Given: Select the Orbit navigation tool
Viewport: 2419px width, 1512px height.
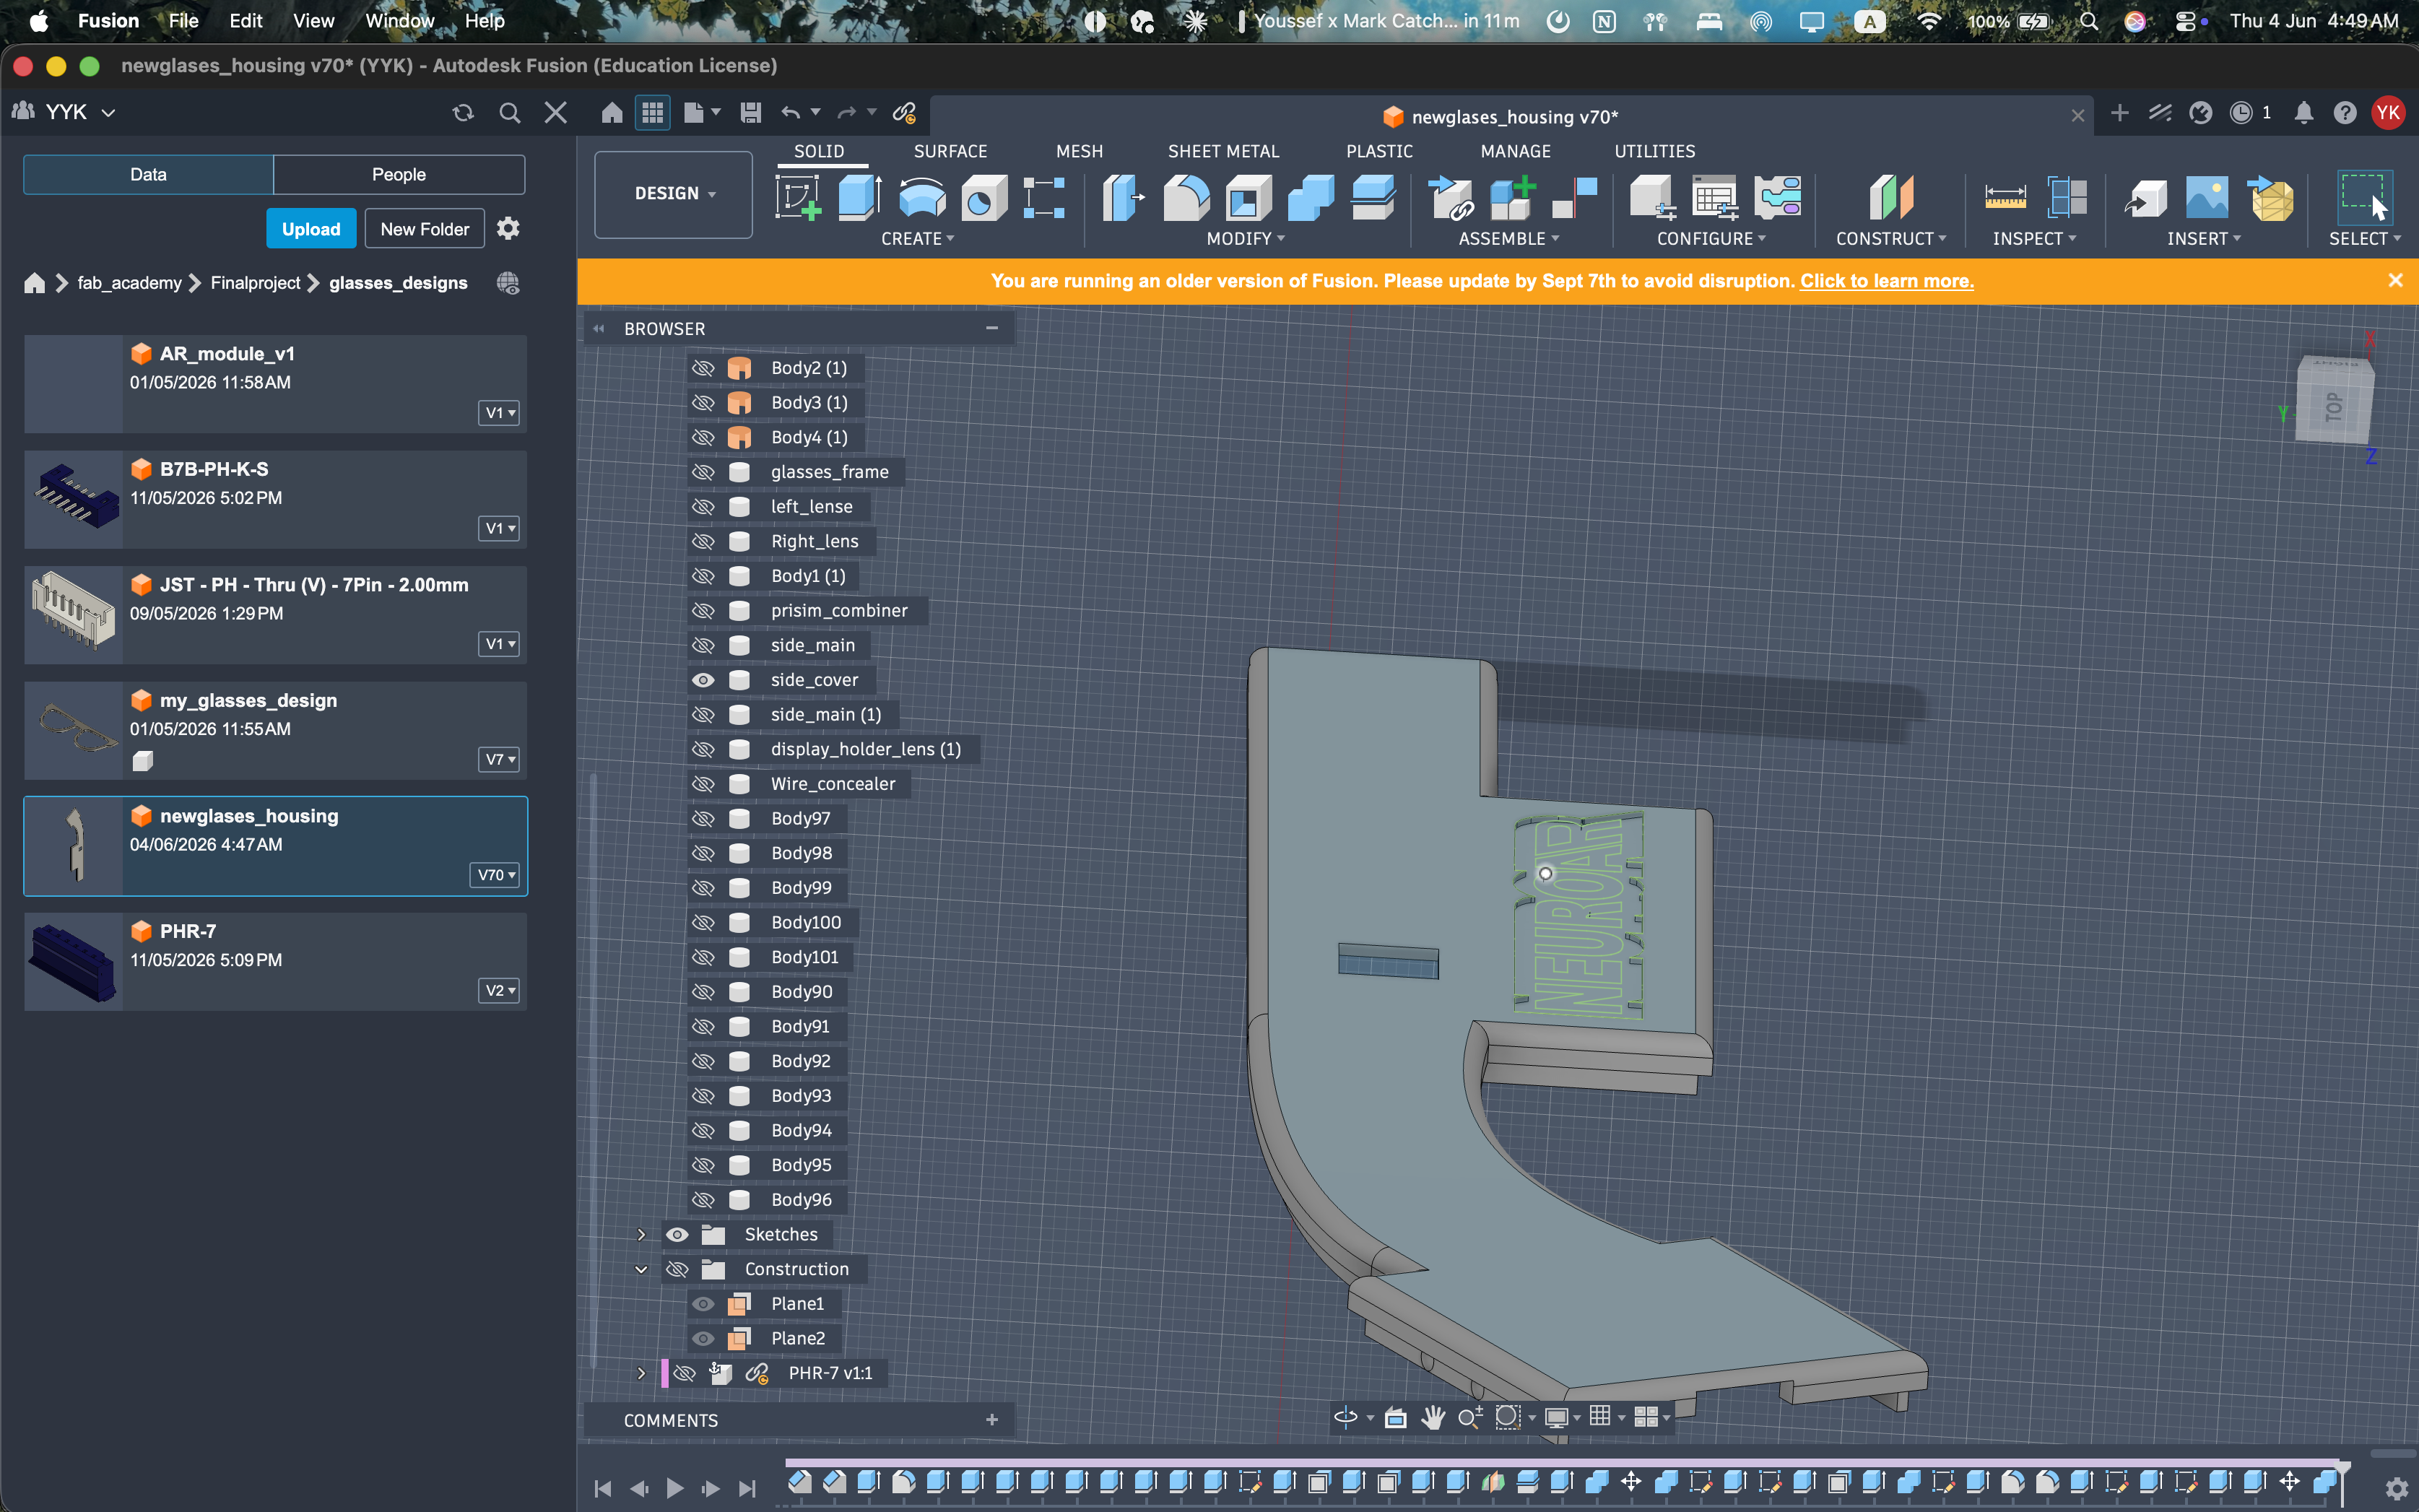Looking at the screenshot, I should [1346, 1417].
